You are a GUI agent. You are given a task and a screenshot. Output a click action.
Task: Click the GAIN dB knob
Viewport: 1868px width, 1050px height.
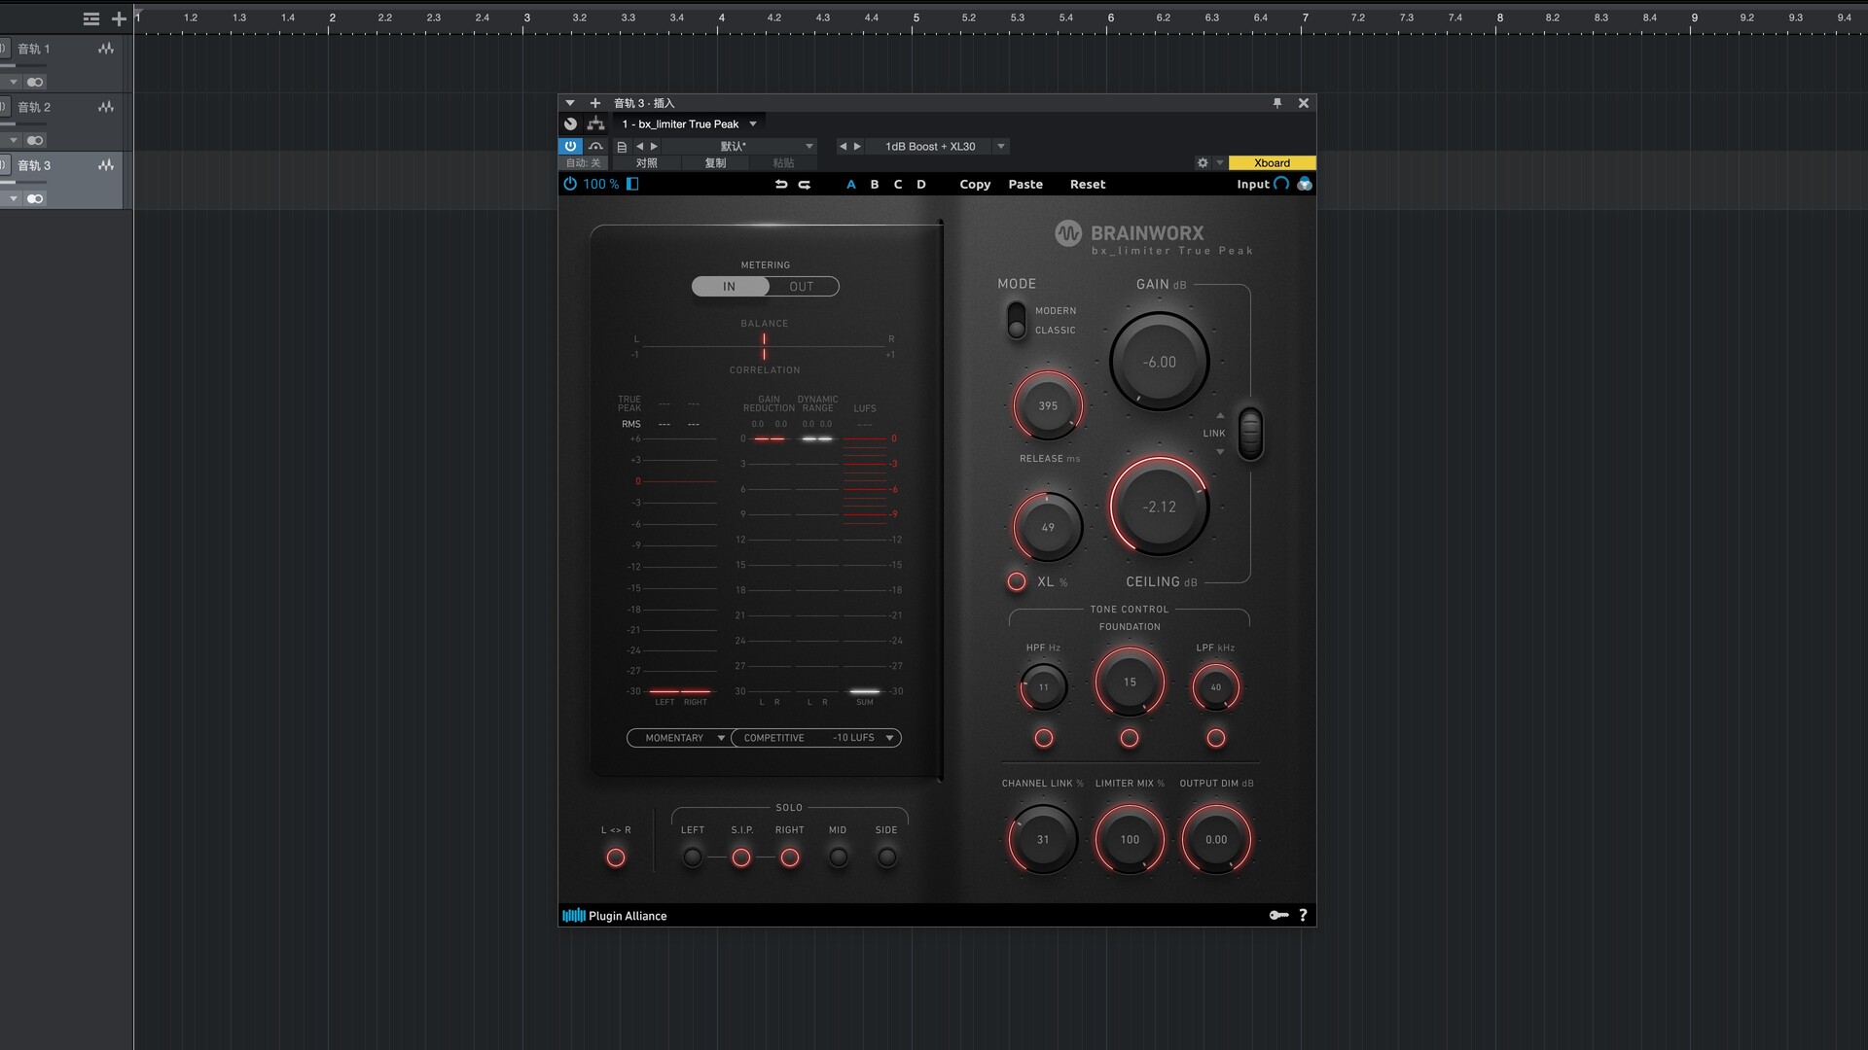point(1160,362)
